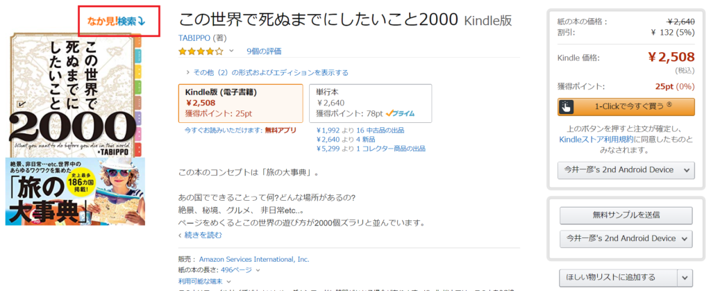Open the star rating popover chevron
711x291 pixels.
pyautogui.click(x=231, y=51)
